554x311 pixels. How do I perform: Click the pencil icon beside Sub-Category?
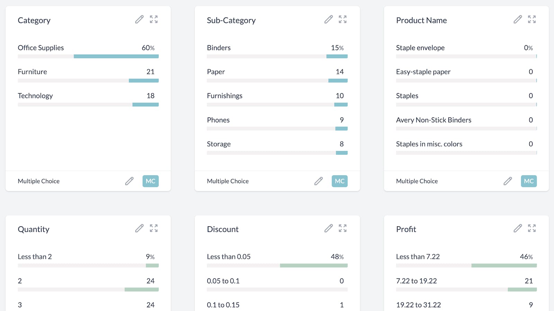pos(328,19)
